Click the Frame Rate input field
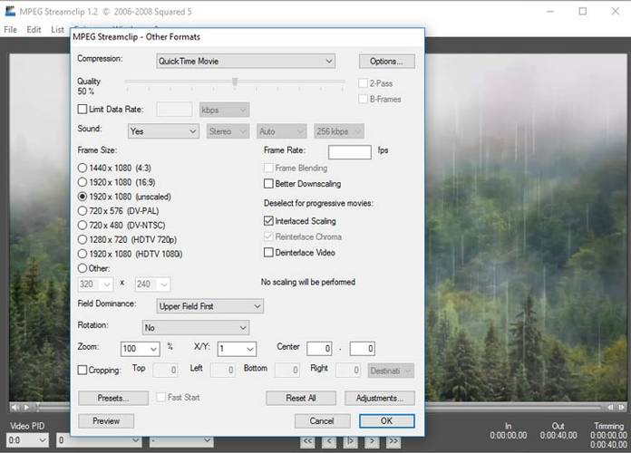Image resolution: width=631 pixels, height=453 pixels. [x=350, y=152]
